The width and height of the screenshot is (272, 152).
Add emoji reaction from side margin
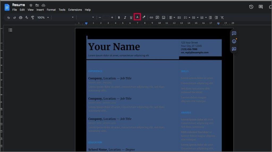[x=234, y=41]
